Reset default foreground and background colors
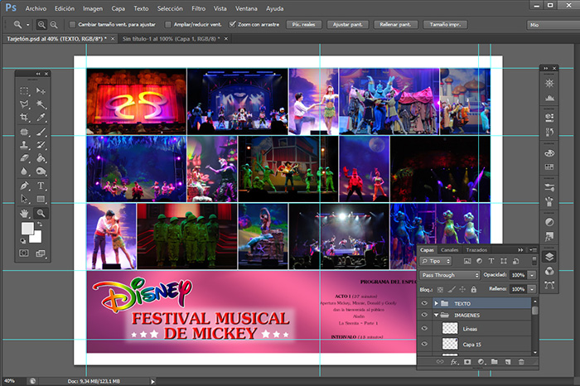Screen dimensions: 580x386 pyautogui.click(x=23, y=241)
